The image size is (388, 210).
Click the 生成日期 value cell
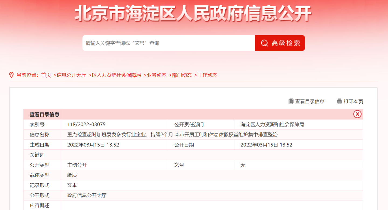(93, 145)
